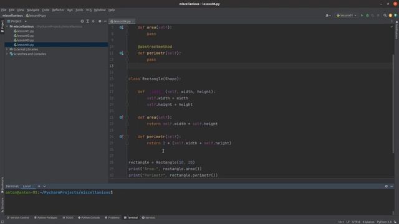
Task: Open terminal settings gear icon
Action: [387, 186]
